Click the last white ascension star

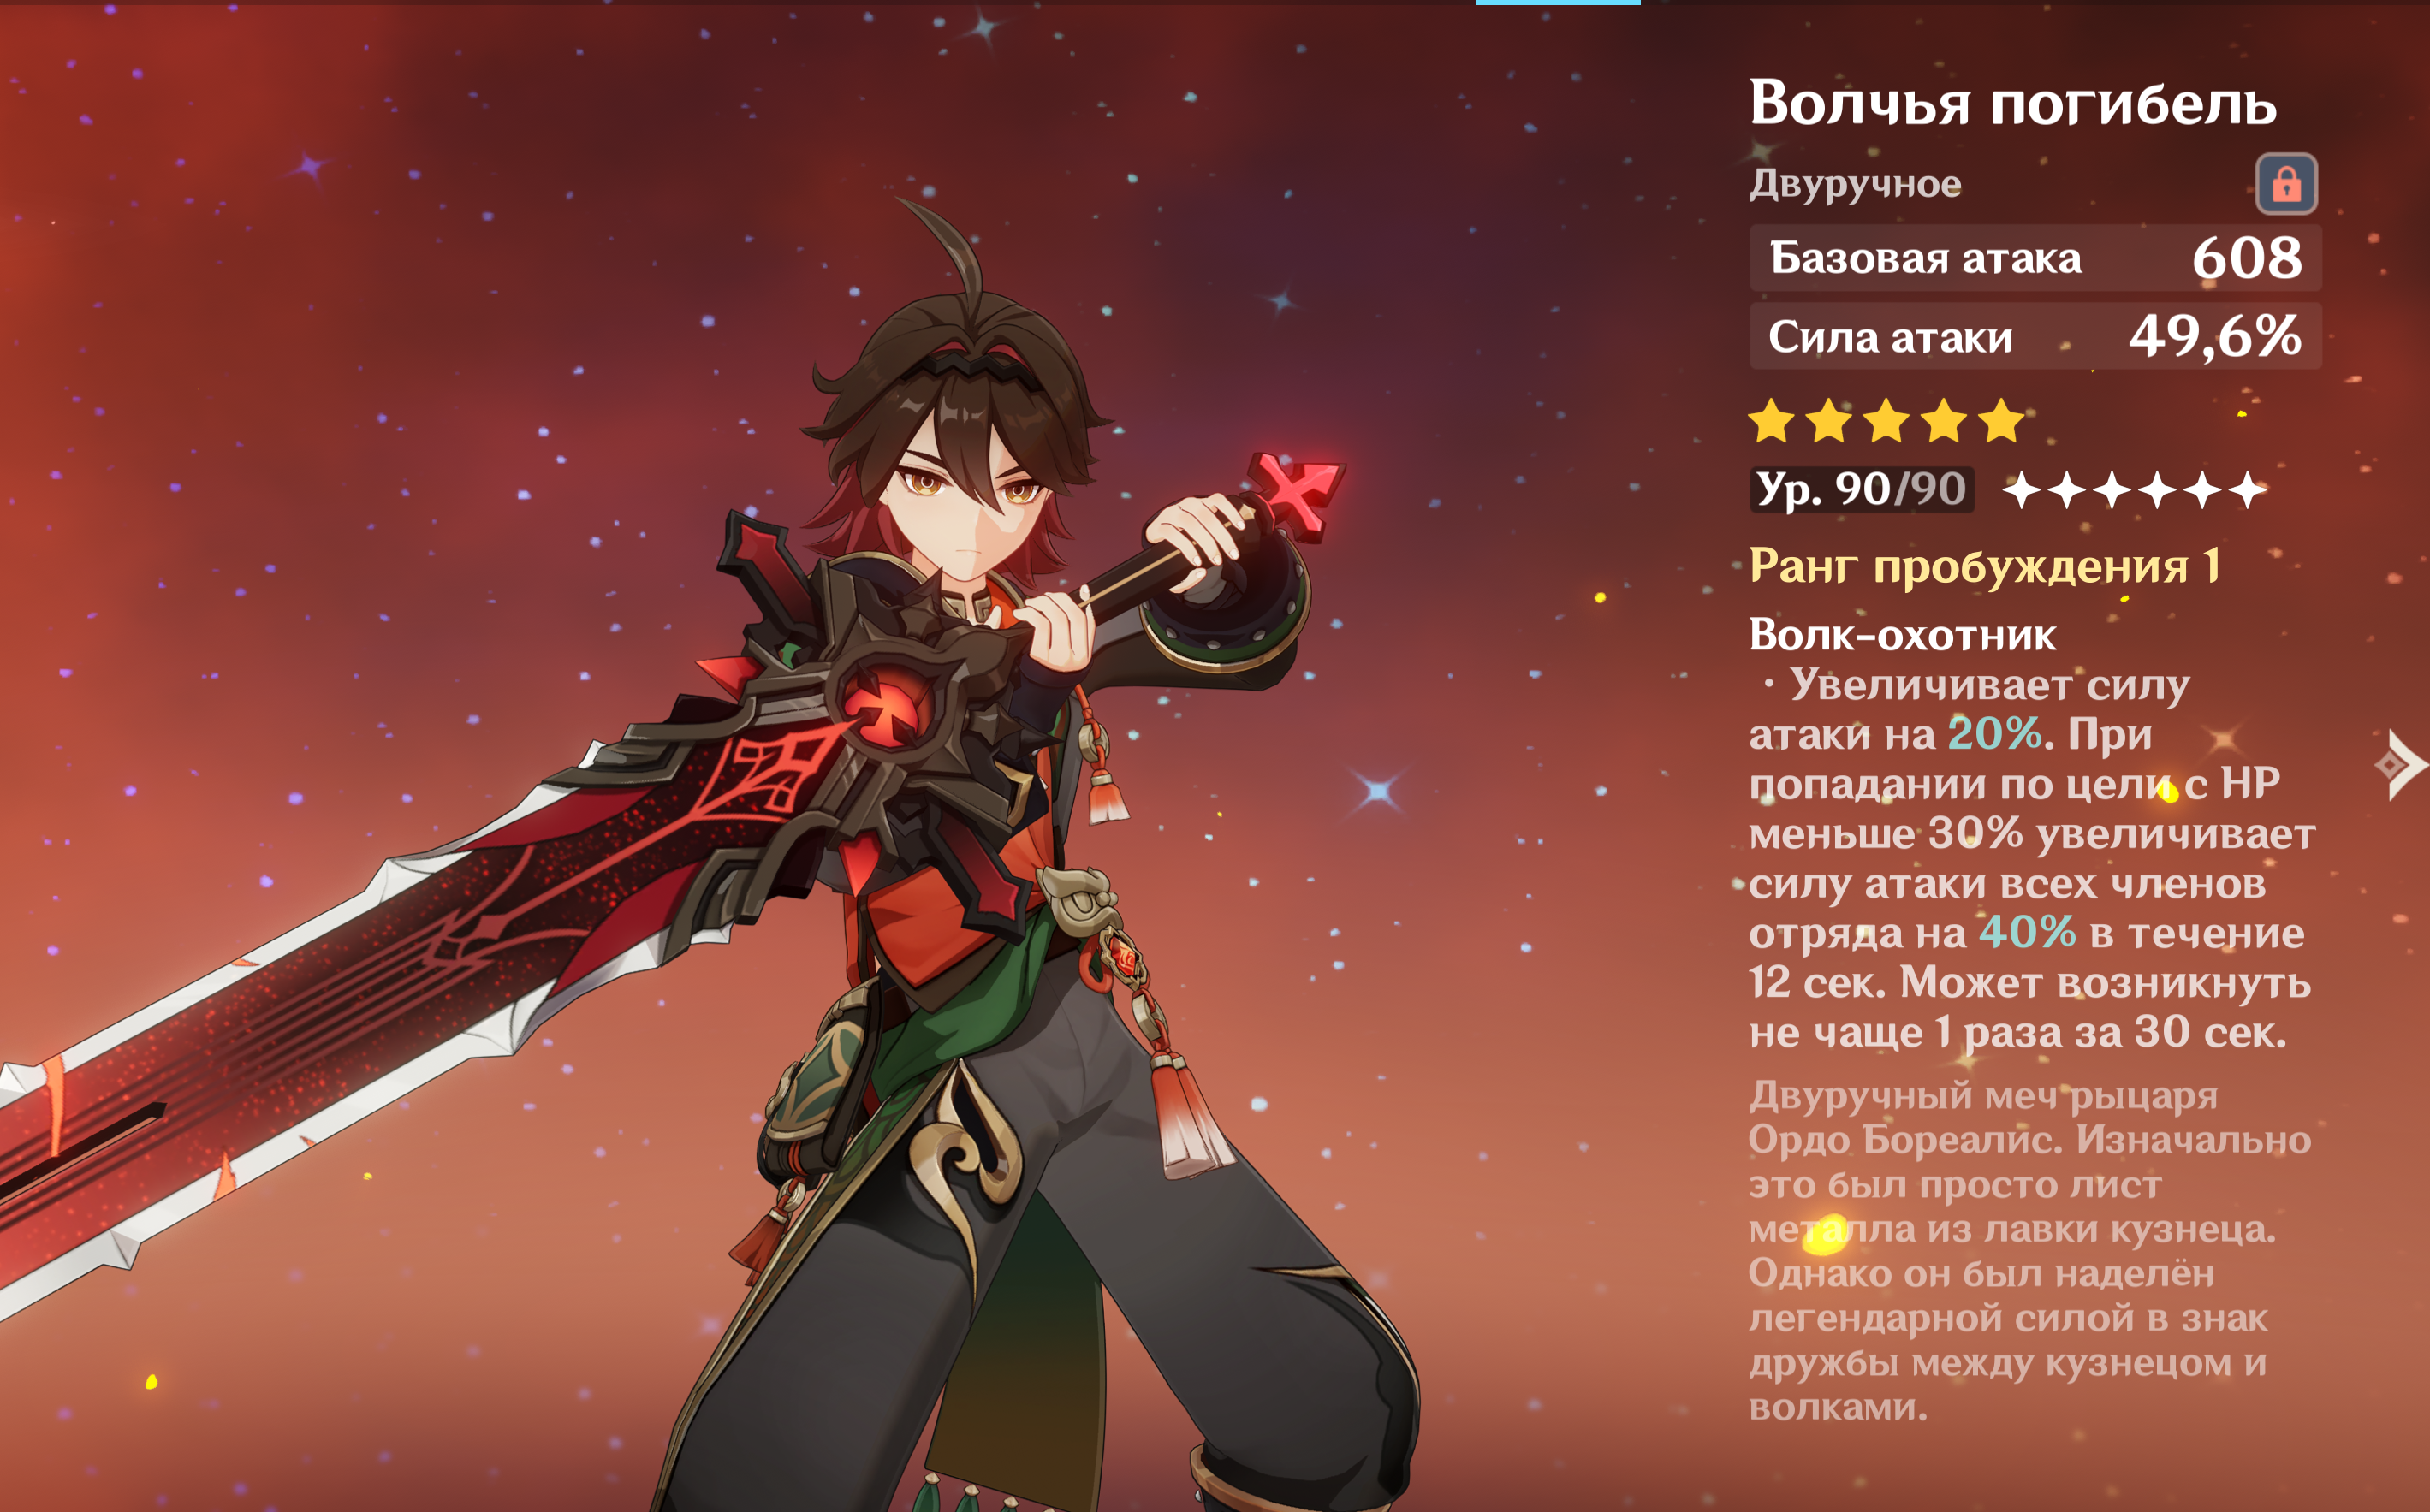2247,490
